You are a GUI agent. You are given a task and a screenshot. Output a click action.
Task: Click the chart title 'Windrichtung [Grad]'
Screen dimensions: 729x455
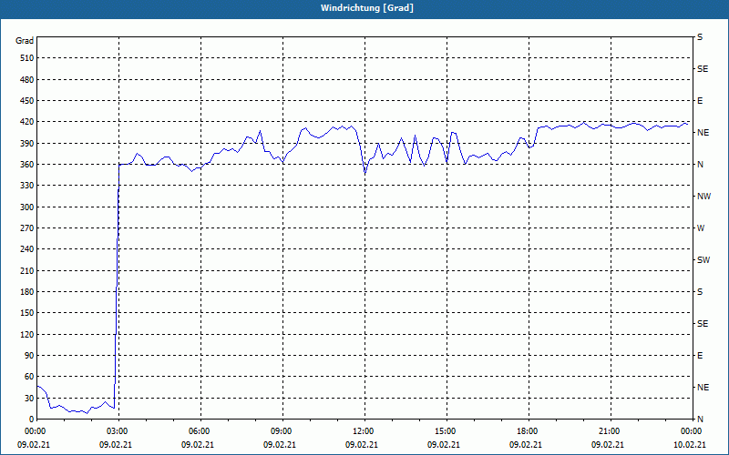pyautogui.click(x=367, y=8)
